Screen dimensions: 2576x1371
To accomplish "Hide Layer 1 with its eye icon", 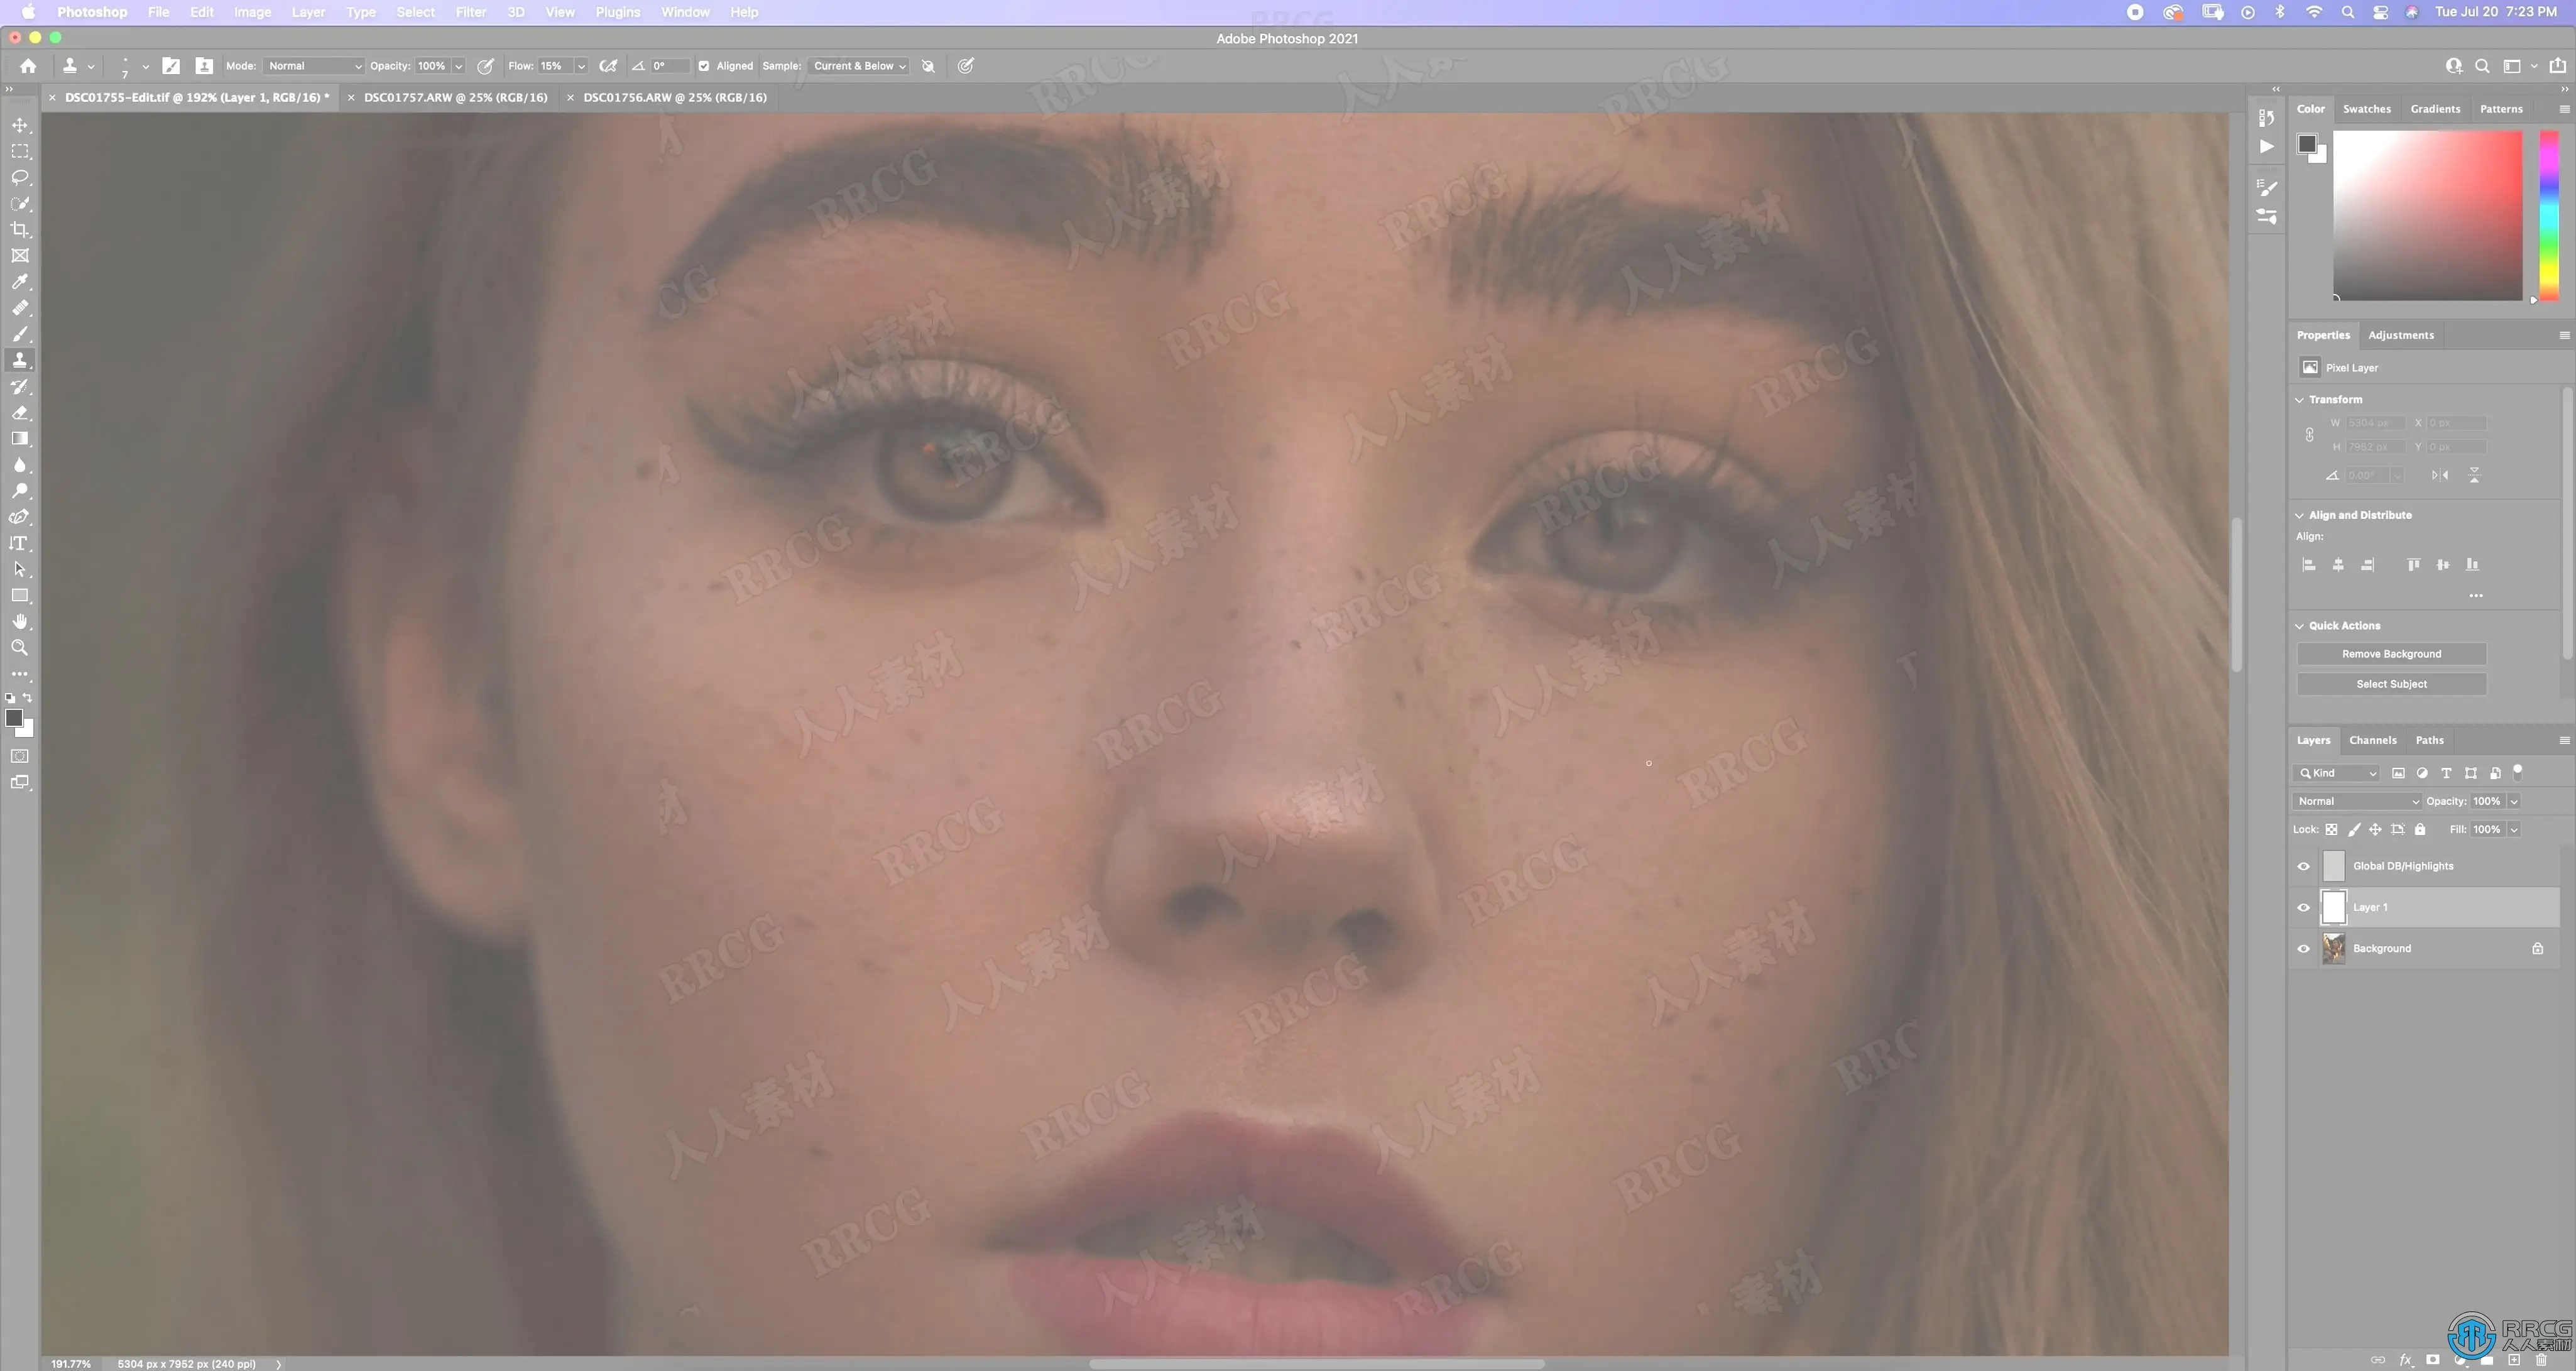I will tap(2304, 907).
